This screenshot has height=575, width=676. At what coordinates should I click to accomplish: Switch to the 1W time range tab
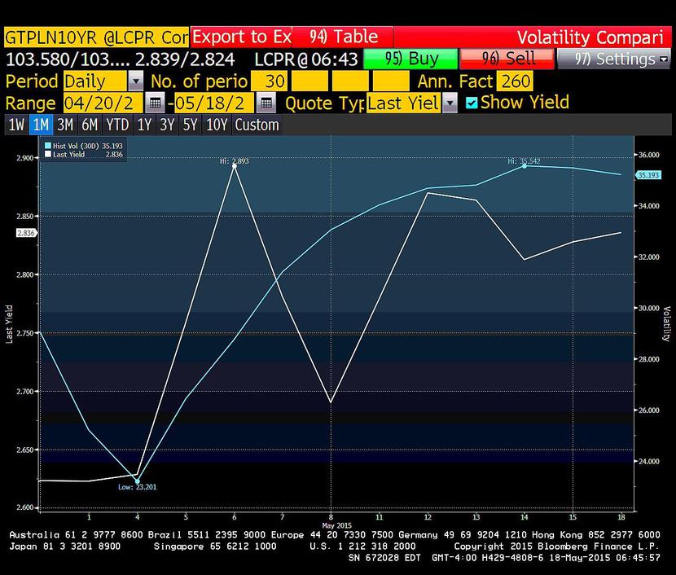[x=15, y=125]
